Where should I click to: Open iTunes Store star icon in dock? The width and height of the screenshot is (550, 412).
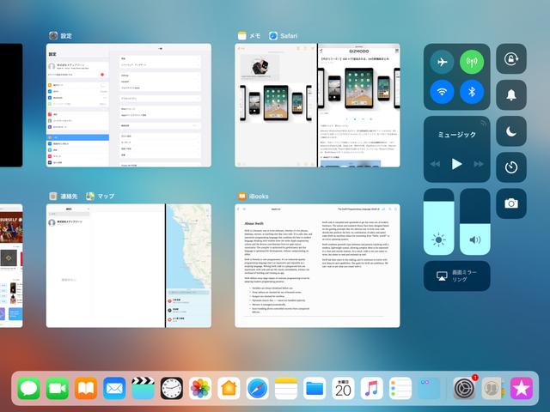click(x=522, y=388)
